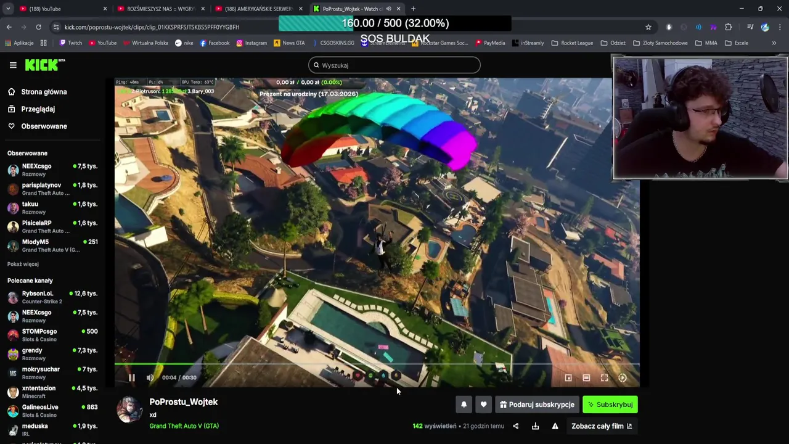This screenshot has height=444, width=789.
Task: Open MlodyM5 channel
Action: (52, 245)
